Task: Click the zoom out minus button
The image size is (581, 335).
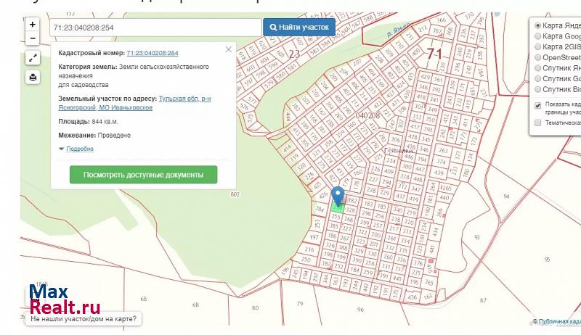Action: point(33,38)
